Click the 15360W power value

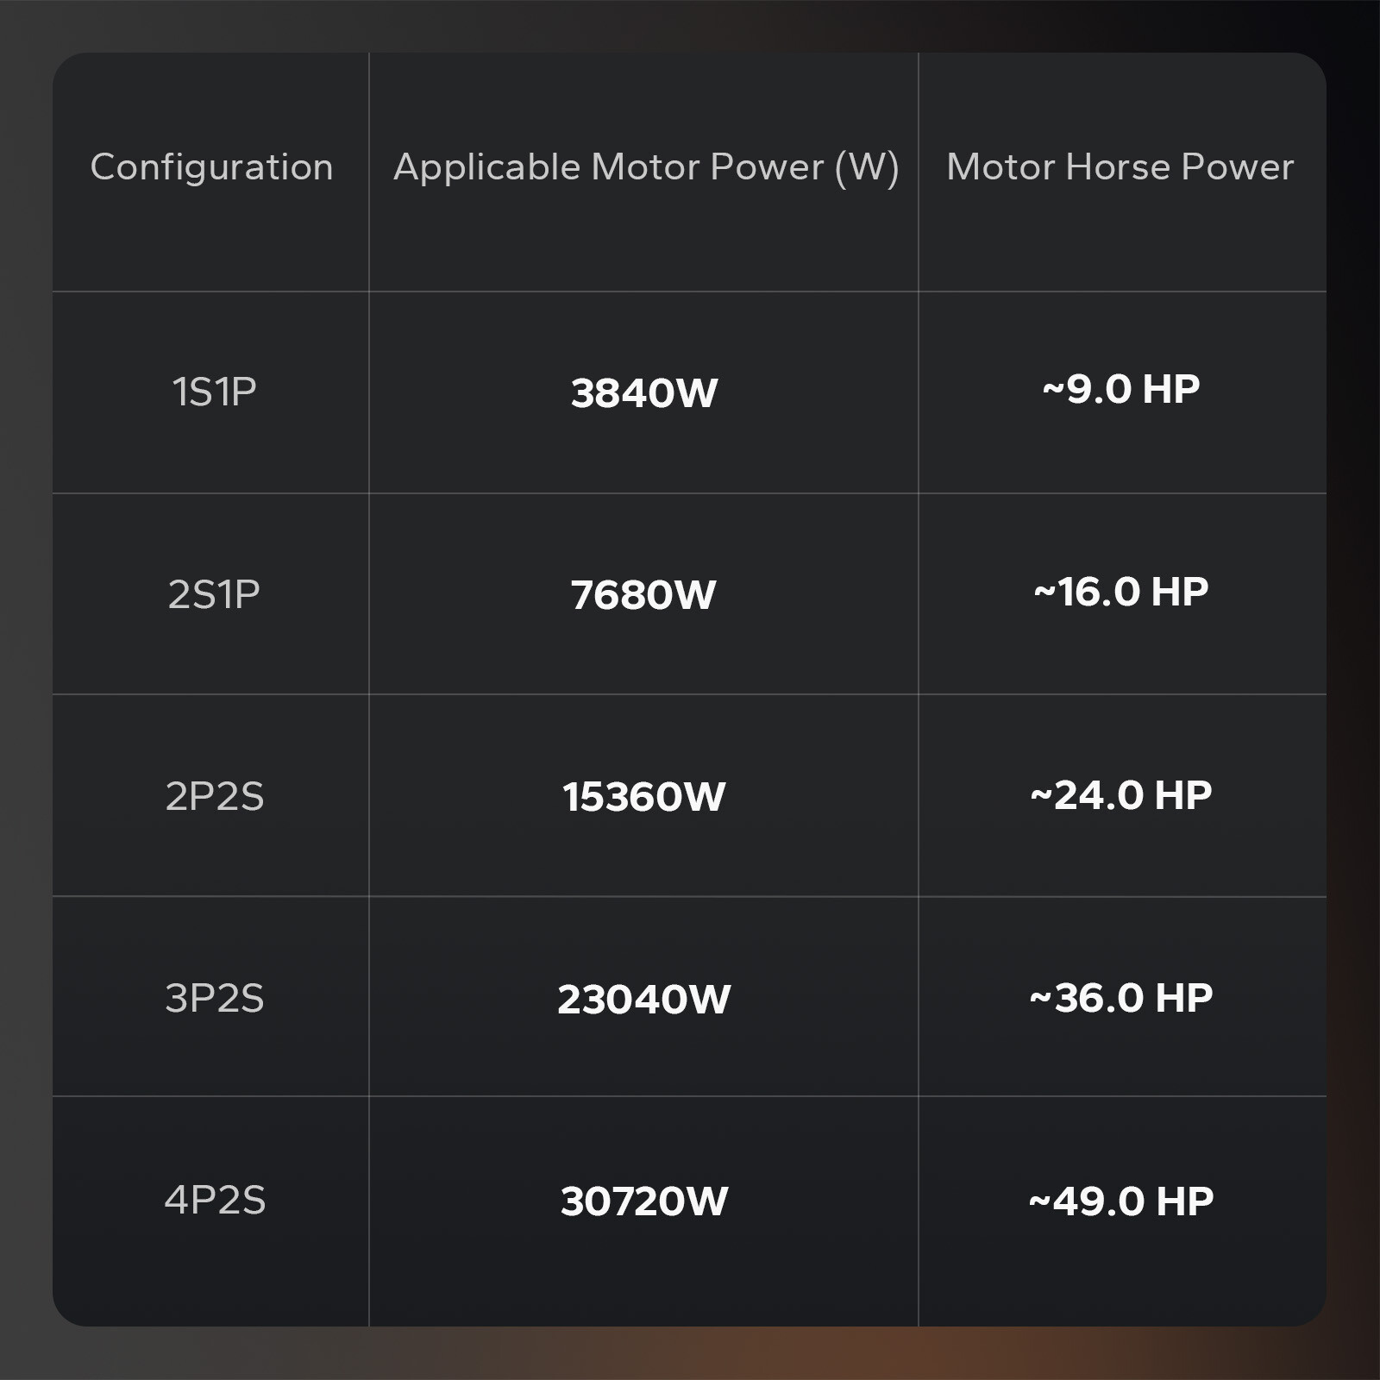pos(644,797)
